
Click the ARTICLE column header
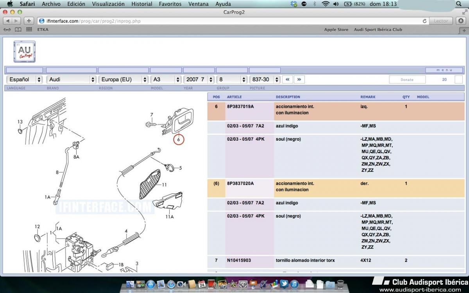(234, 97)
